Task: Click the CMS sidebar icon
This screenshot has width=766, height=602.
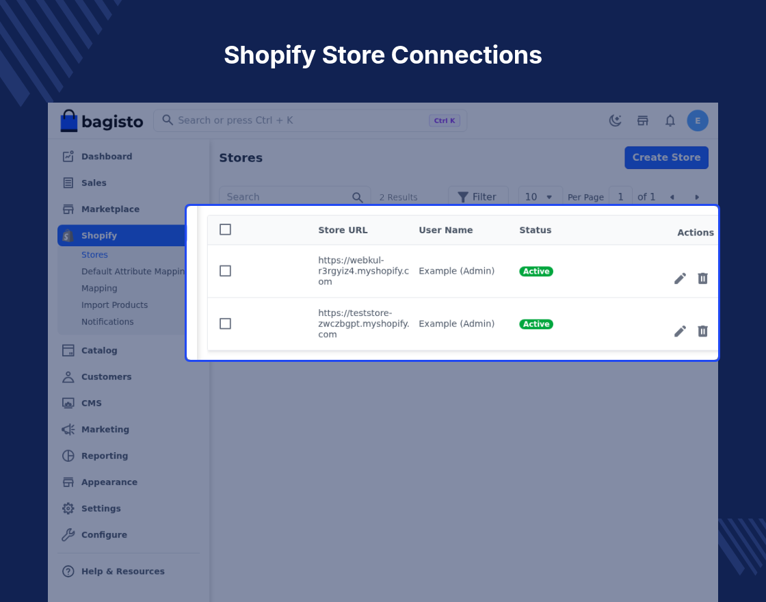Action: [68, 403]
